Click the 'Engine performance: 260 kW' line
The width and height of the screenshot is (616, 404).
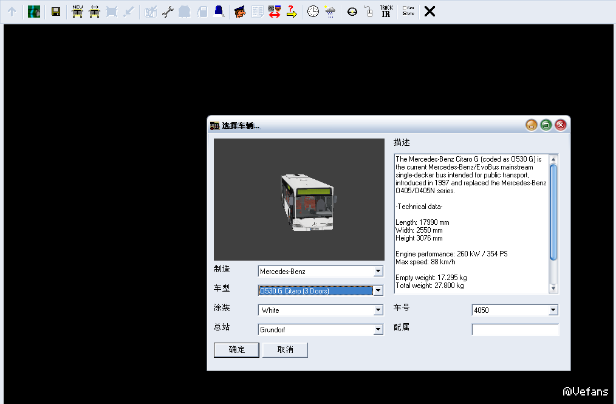click(452, 254)
